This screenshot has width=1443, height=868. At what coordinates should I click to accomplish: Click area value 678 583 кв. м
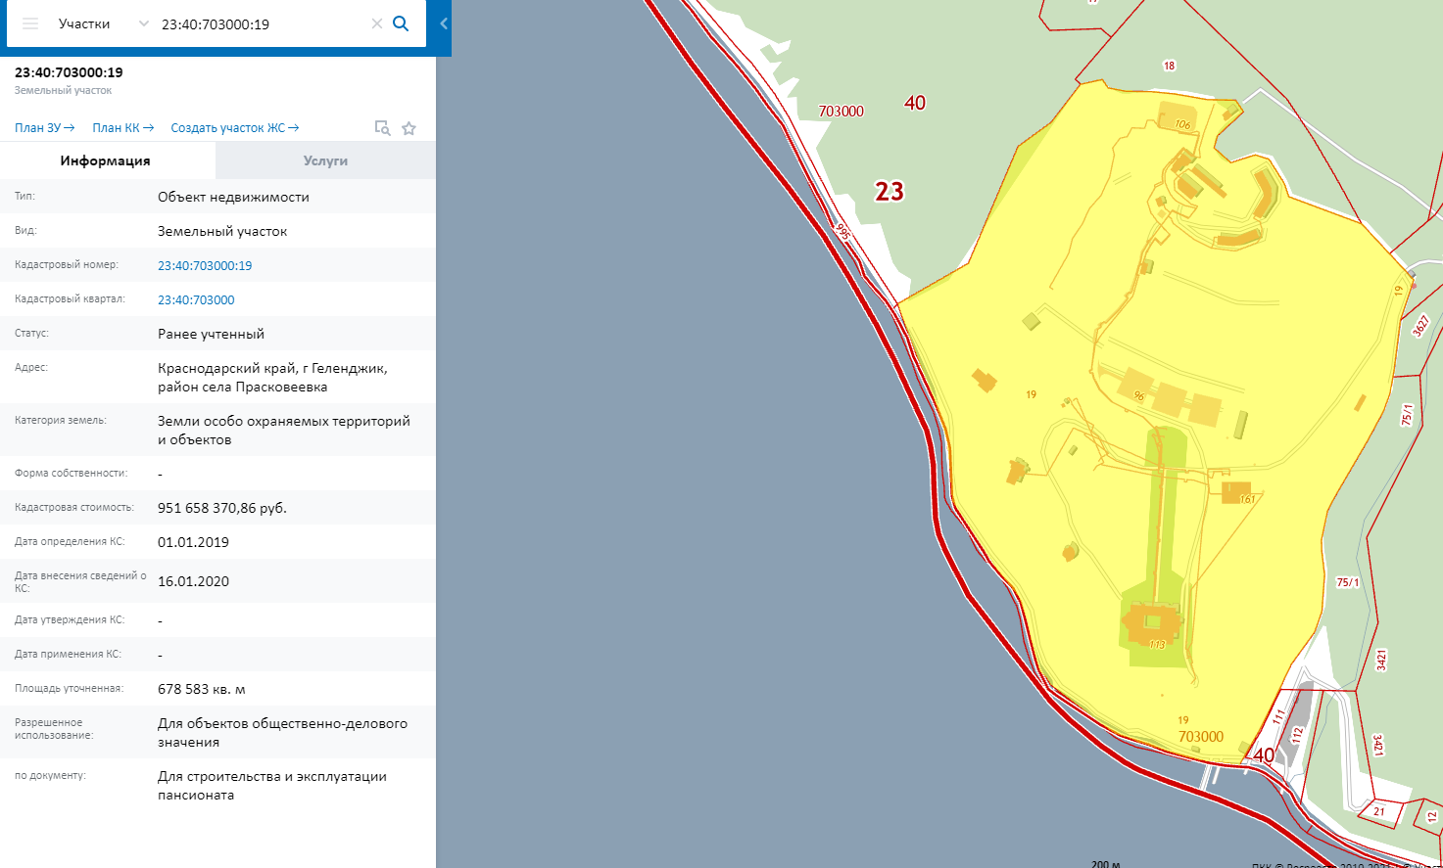click(x=202, y=689)
